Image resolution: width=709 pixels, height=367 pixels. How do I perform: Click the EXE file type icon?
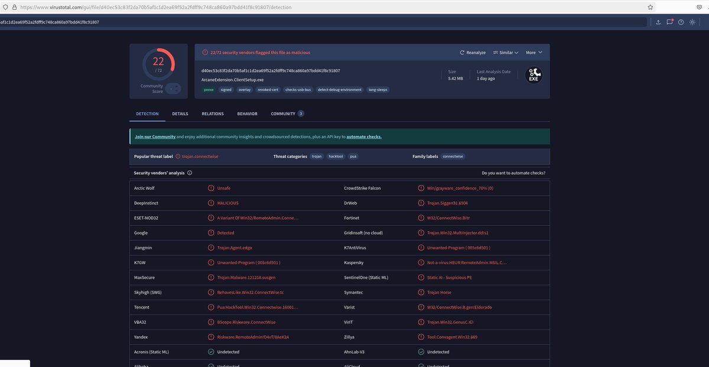point(534,75)
